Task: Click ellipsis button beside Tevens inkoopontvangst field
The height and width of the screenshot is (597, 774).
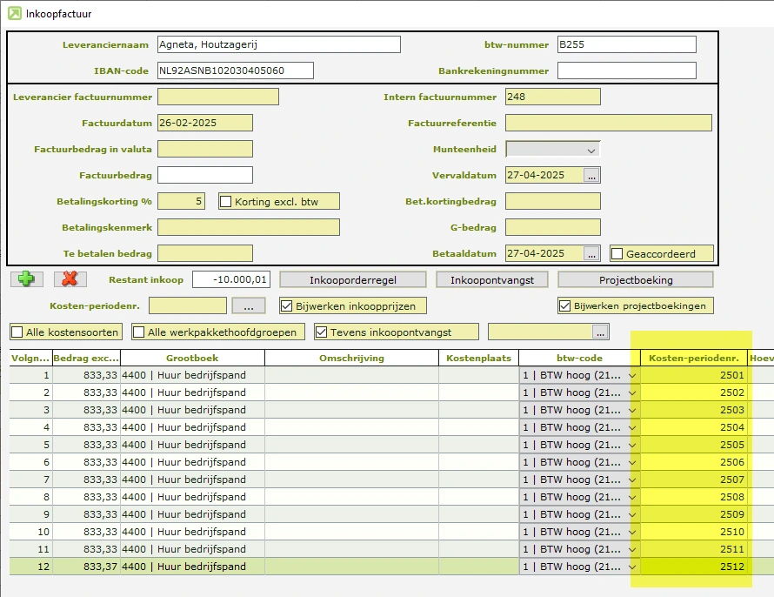Action: 600,332
